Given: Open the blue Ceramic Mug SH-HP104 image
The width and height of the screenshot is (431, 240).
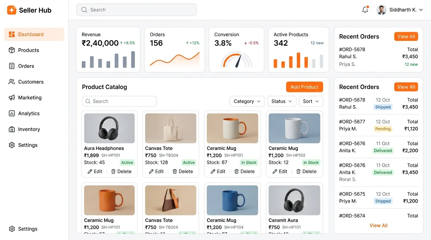Looking at the screenshot, I should coord(232,200).
